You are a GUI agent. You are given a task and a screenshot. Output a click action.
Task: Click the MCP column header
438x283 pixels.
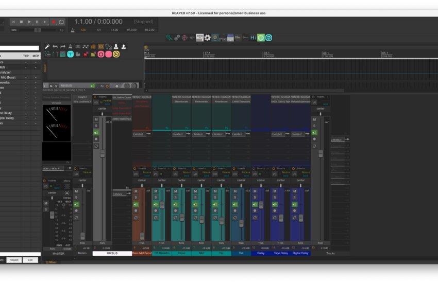point(36,56)
